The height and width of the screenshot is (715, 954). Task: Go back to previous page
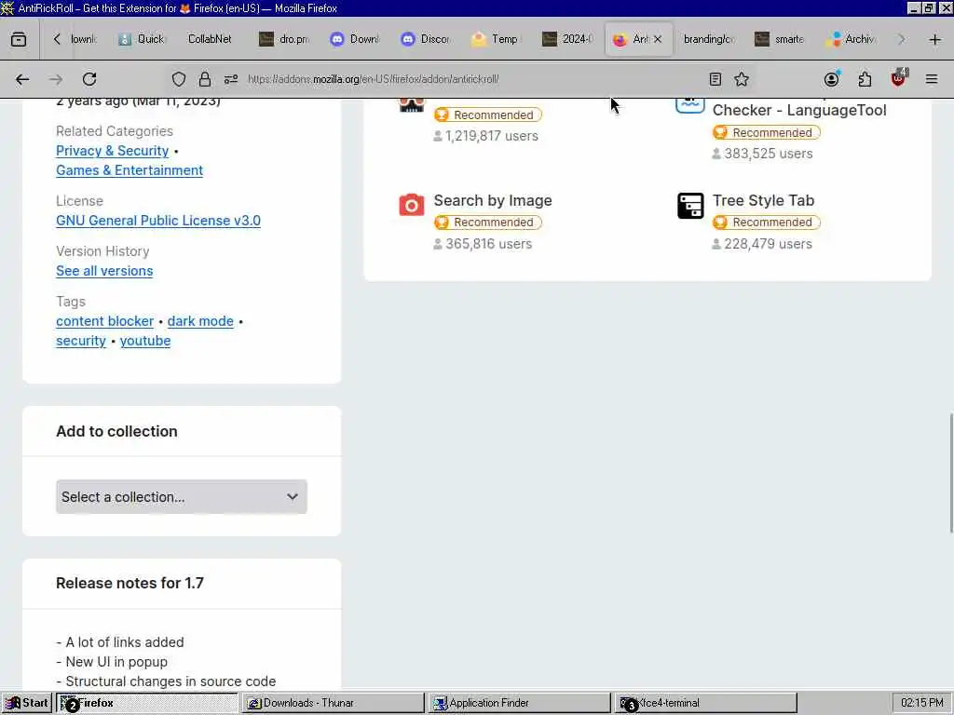point(22,79)
